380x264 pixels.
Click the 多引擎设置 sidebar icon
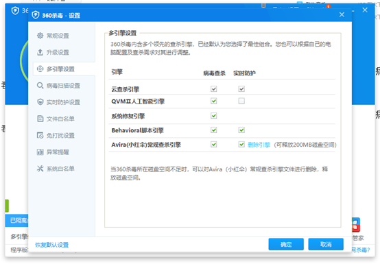click(40, 69)
